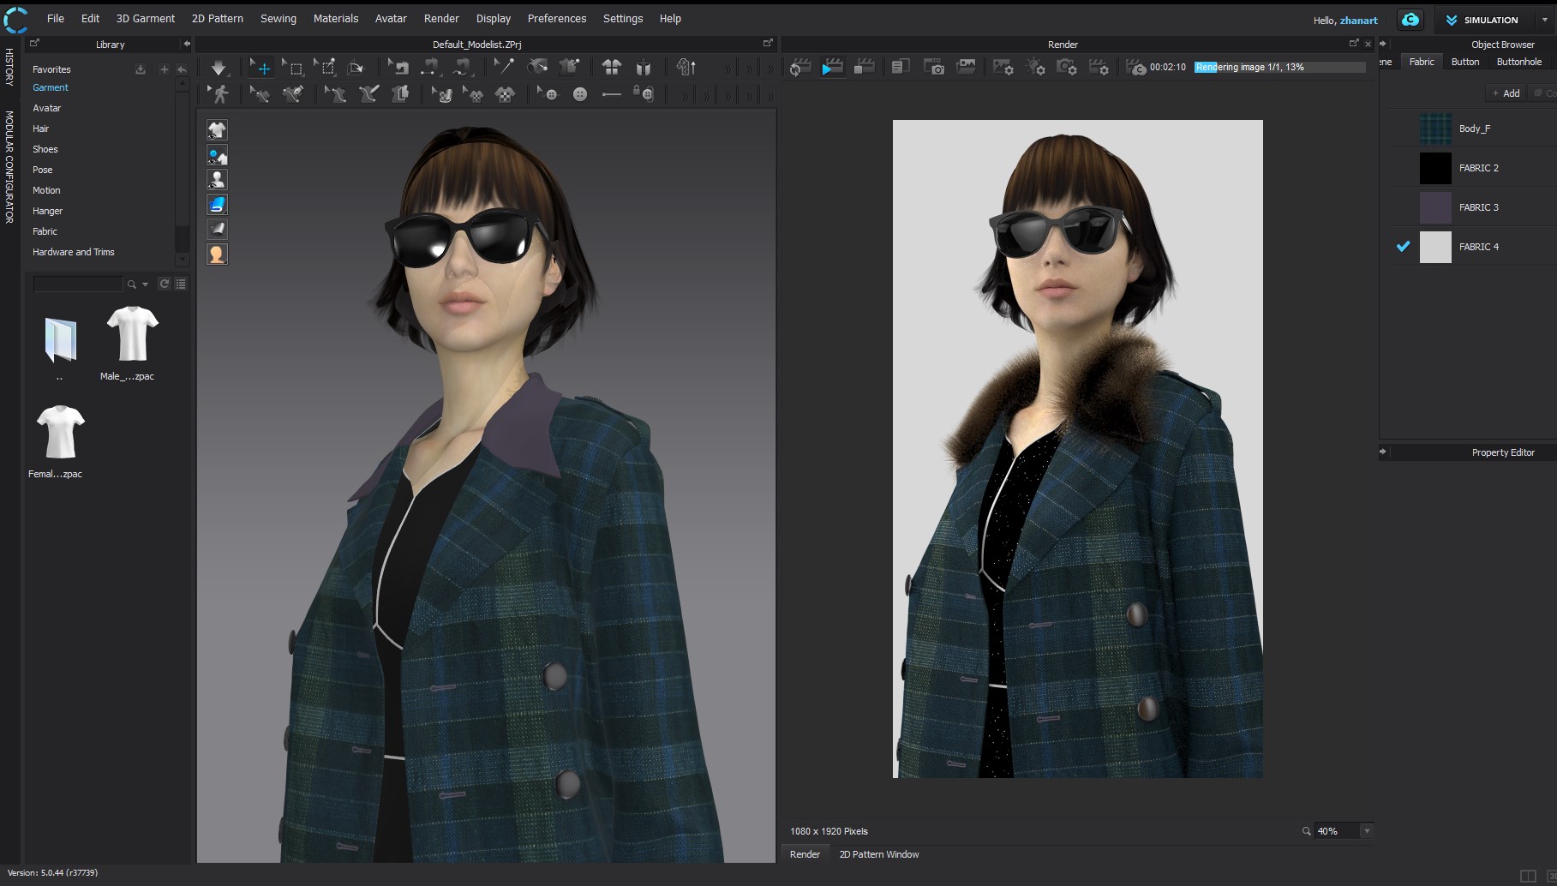Open the Avatar category in Library

click(46, 108)
